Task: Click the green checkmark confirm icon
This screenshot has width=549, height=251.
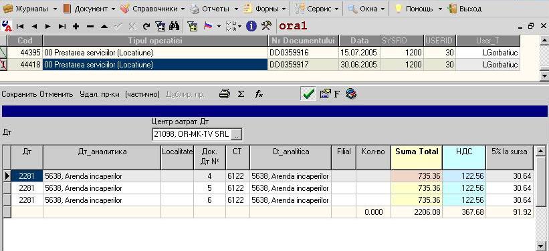Action: (308, 93)
